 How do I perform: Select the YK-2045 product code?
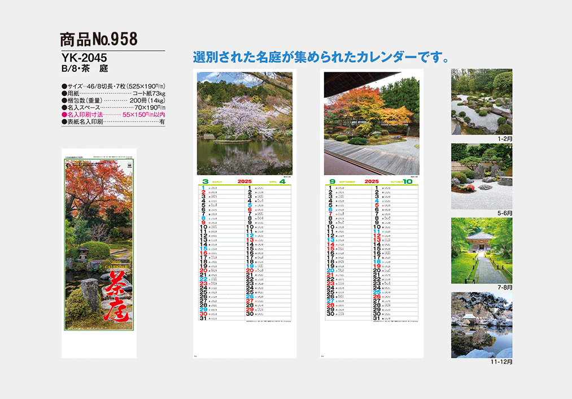tap(84, 58)
